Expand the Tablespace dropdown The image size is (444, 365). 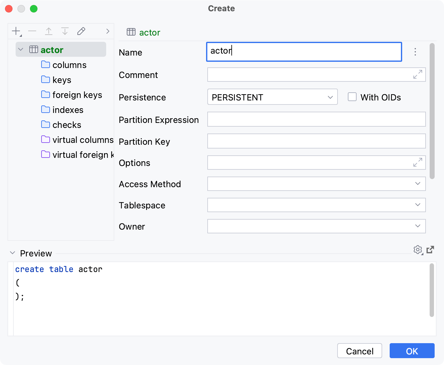point(316,205)
